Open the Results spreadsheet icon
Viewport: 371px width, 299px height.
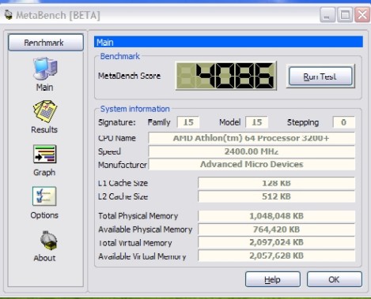pos(45,111)
